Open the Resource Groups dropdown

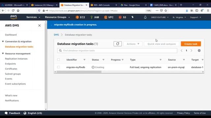[57, 17]
